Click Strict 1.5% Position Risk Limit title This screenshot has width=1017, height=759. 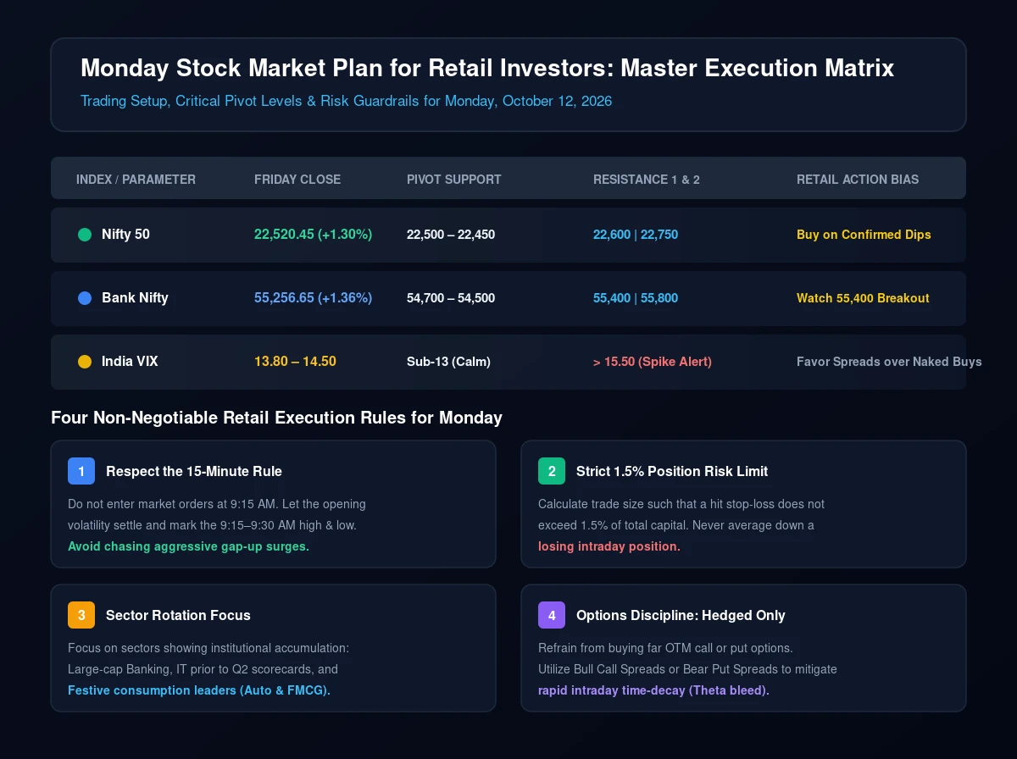pyautogui.click(x=672, y=471)
